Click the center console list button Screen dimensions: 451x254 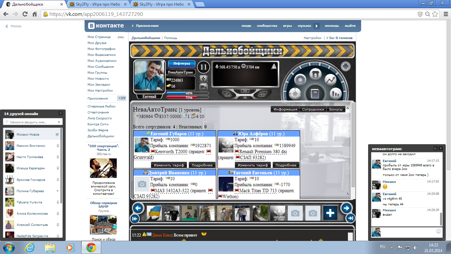point(245,91)
